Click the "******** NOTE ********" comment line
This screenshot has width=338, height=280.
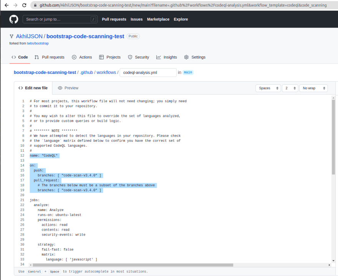tap(53, 131)
